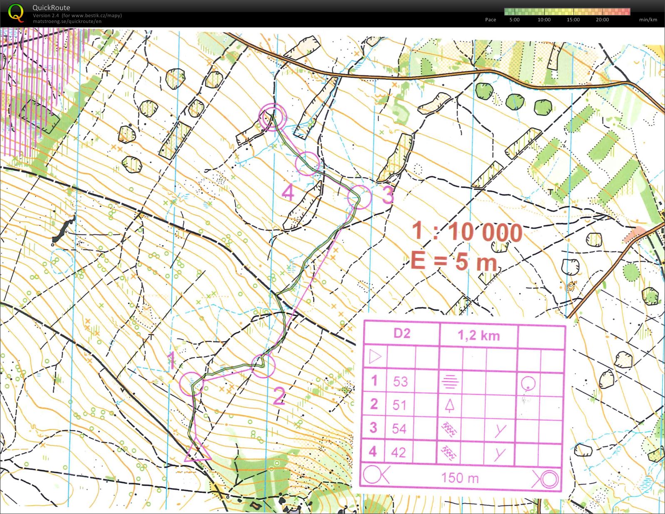
Task: Click the pink '2' control label on map
Action: click(x=279, y=396)
